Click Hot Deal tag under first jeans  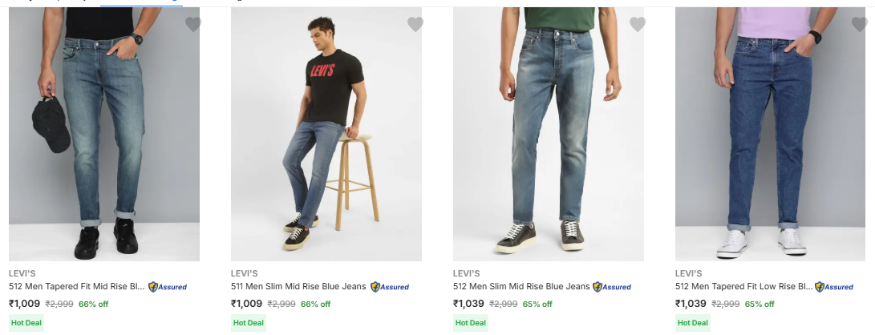pos(26,323)
